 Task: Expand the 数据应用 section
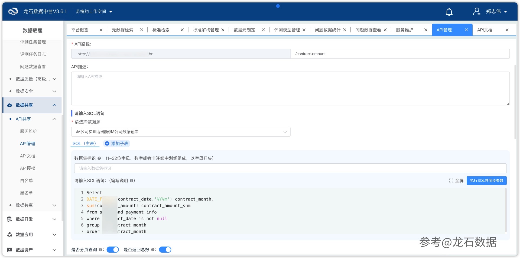54,235
